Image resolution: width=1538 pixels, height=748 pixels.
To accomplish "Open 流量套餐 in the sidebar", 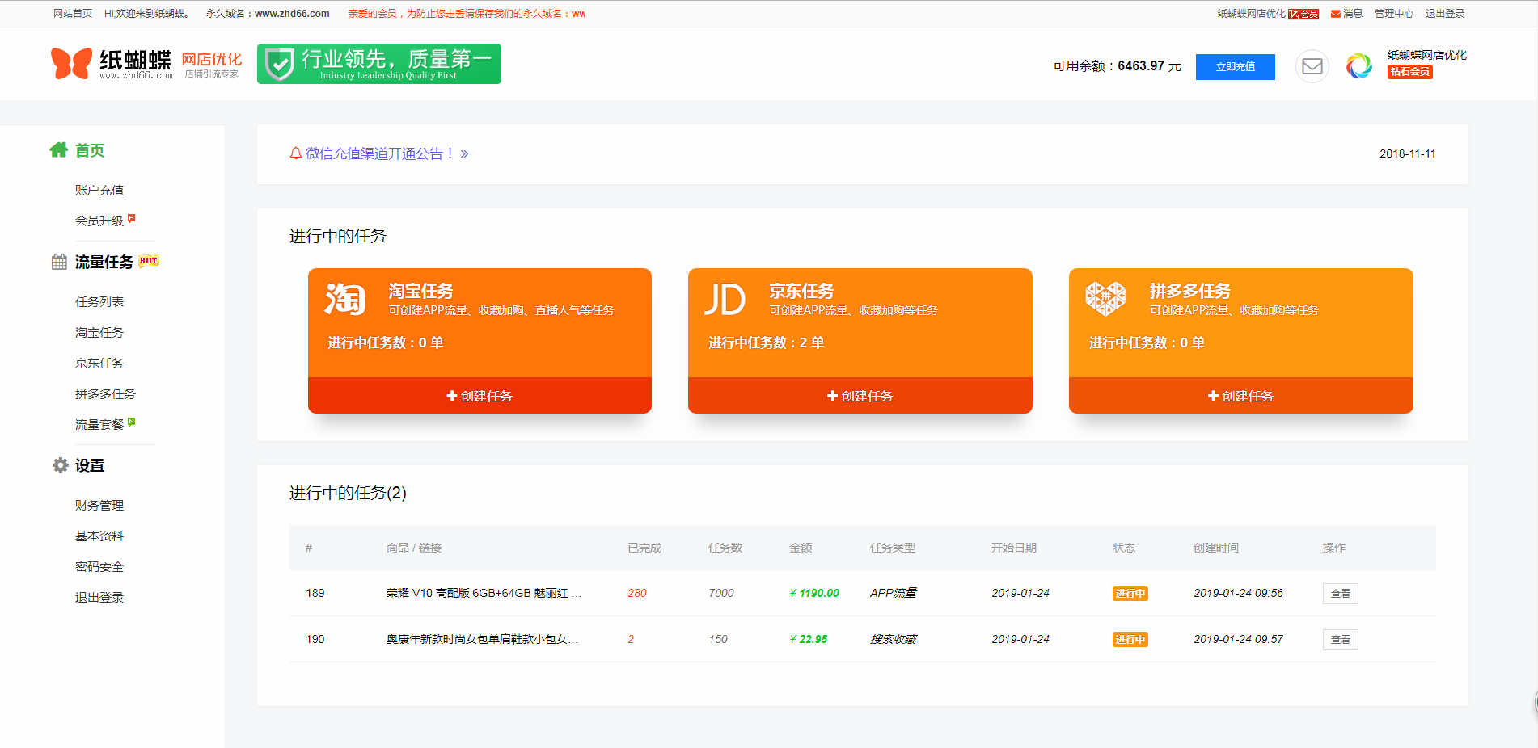I will pos(99,425).
